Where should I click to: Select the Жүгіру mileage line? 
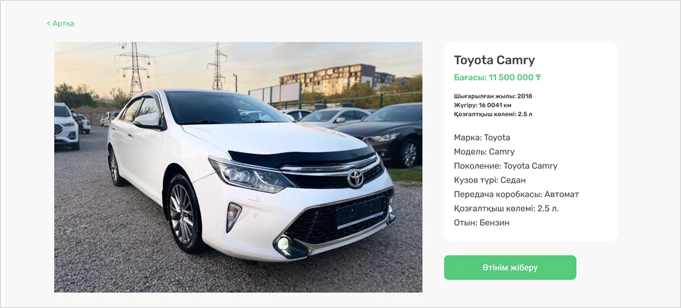pyautogui.click(x=483, y=105)
